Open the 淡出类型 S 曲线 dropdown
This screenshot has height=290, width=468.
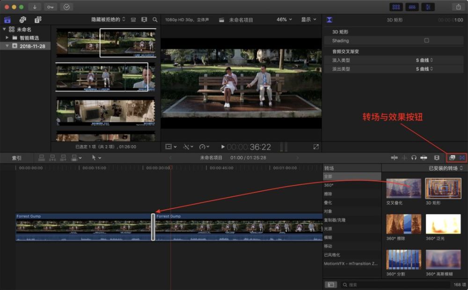[424, 69]
